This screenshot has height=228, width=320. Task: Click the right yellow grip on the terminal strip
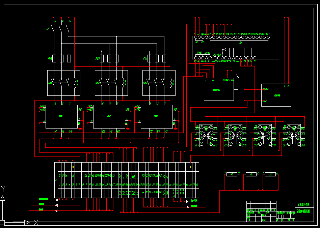coord(190,167)
